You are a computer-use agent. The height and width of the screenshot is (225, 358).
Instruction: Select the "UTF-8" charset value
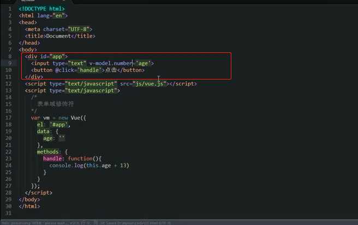point(79,29)
